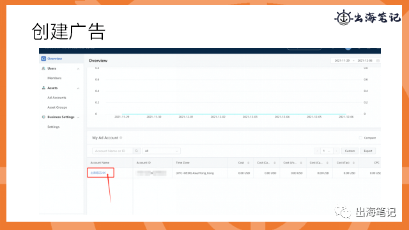Click the Time Zone column header
Viewport: 409px width, 230px height.
[183, 163]
